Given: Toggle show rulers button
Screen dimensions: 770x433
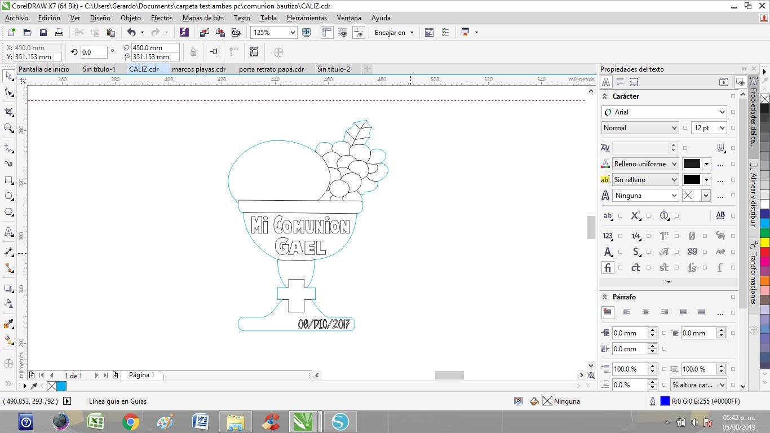Looking at the screenshot, I should pyautogui.click(x=327, y=33).
